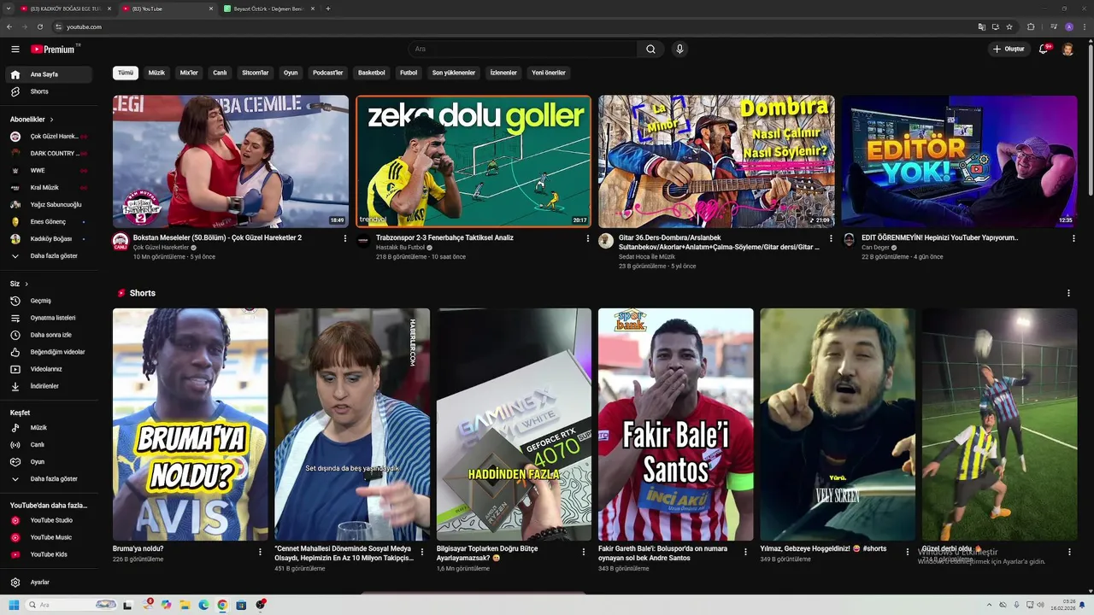Click the YouTube search input field

coord(521,49)
